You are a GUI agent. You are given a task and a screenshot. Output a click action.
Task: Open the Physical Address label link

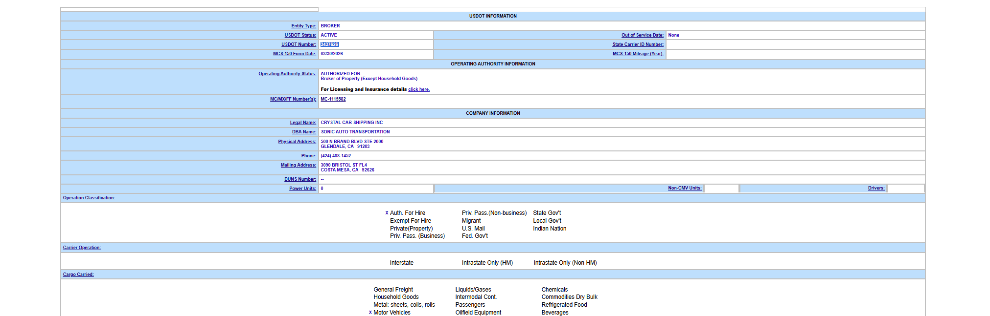[297, 142]
